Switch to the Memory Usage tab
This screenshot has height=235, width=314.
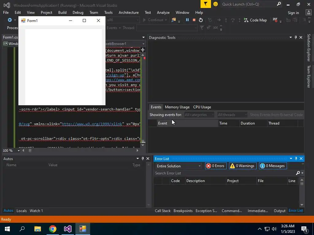177,107
